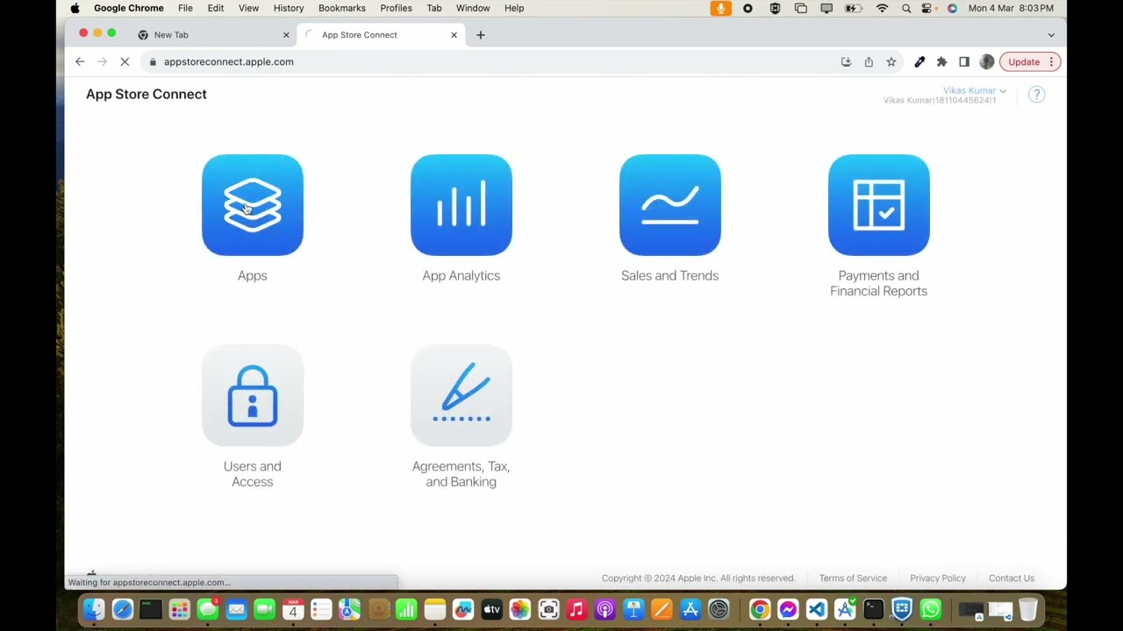Open Control Center in menu bar
The width and height of the screenshot is (1123, 631).
(927, 8)
